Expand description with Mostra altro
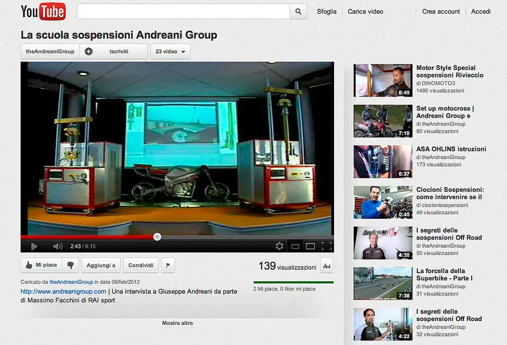The image size is (507, 345). [x=177, y=323]
